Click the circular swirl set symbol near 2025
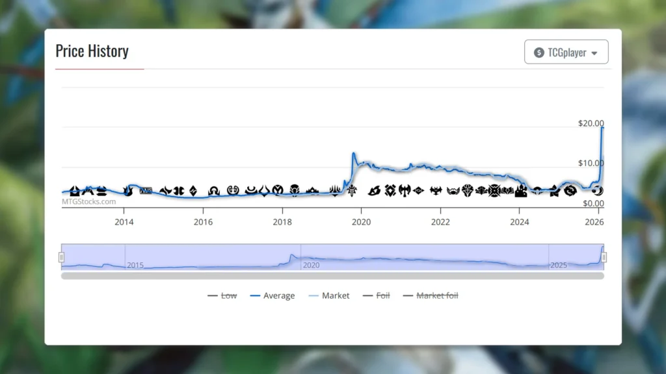Screen dimensions: 666x374 (570, 191)
